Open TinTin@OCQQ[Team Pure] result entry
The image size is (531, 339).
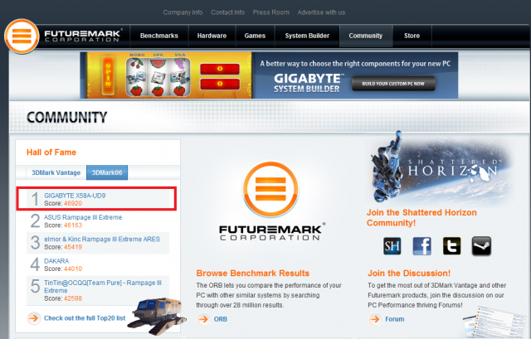pos(103,287)
